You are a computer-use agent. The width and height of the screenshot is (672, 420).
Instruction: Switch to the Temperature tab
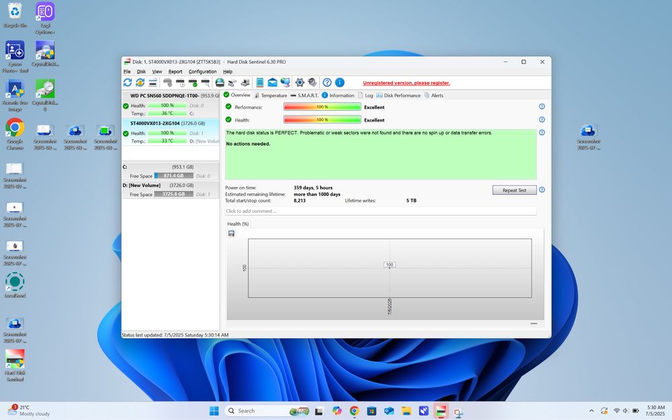tap(270, 95)
